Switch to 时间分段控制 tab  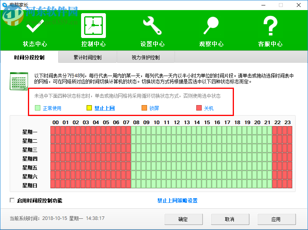click(x=29, y=57)
